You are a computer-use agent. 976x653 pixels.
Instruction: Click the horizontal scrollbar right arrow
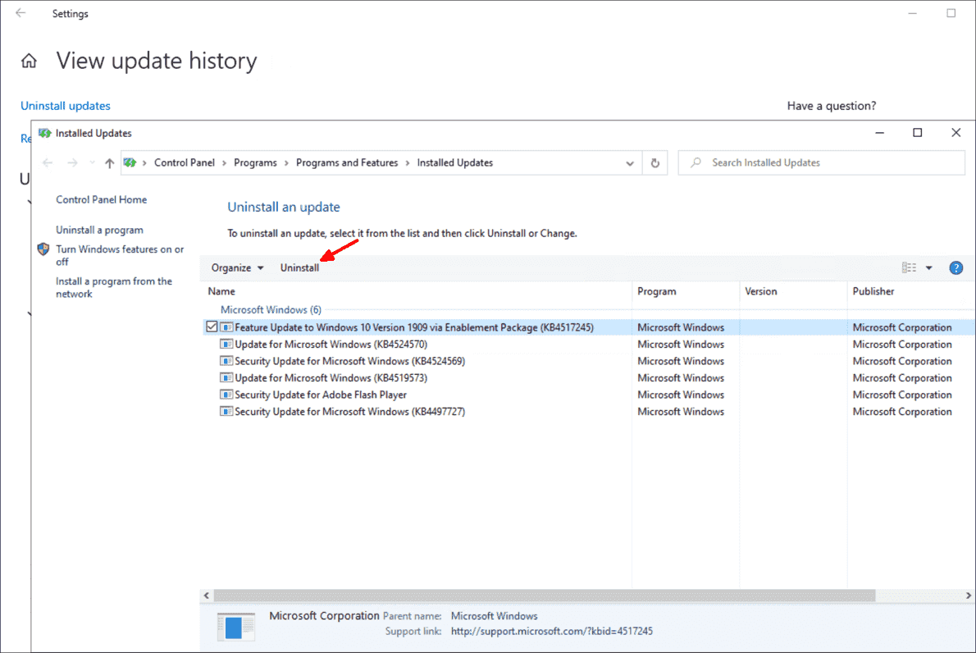(x=968, y=596)
